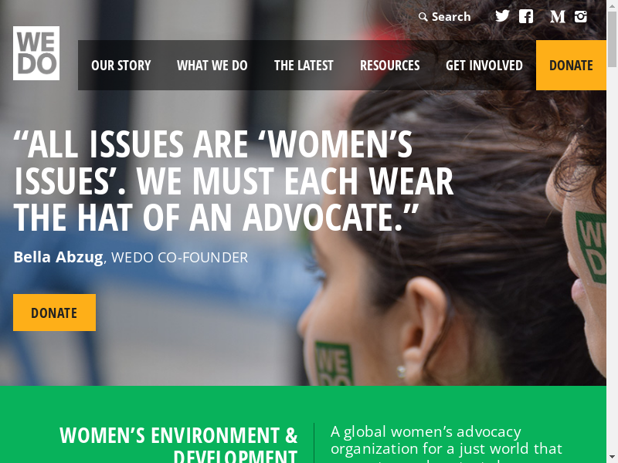Click the magnifying glass search icon
The image size is (618, 463).
point(423,17)
